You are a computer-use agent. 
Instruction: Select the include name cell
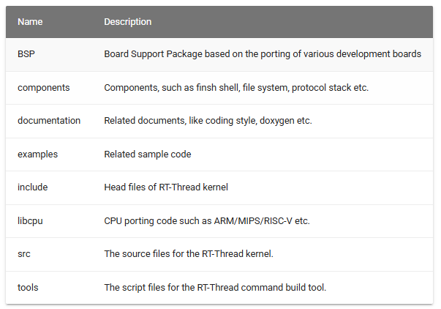[32, 187]
